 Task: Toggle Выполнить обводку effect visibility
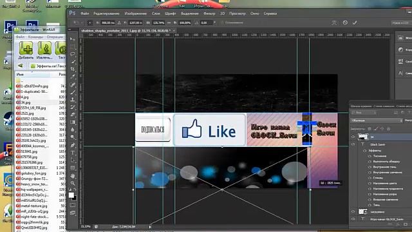[x=370, y=162]
